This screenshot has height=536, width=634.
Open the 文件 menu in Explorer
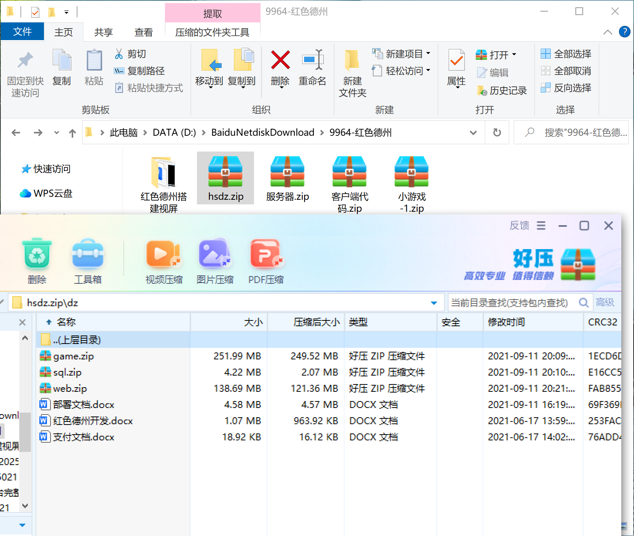pyautogui.click(x=22, y=32)
